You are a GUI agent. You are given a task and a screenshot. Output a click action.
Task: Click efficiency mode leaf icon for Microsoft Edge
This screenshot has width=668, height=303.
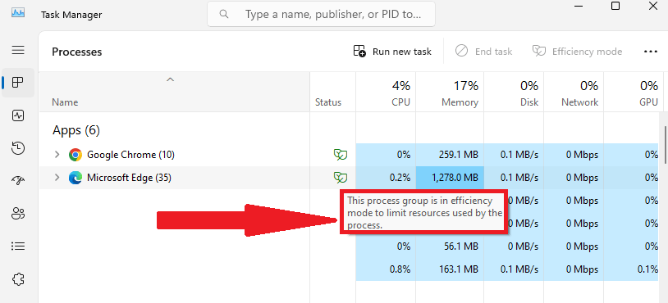340,178
